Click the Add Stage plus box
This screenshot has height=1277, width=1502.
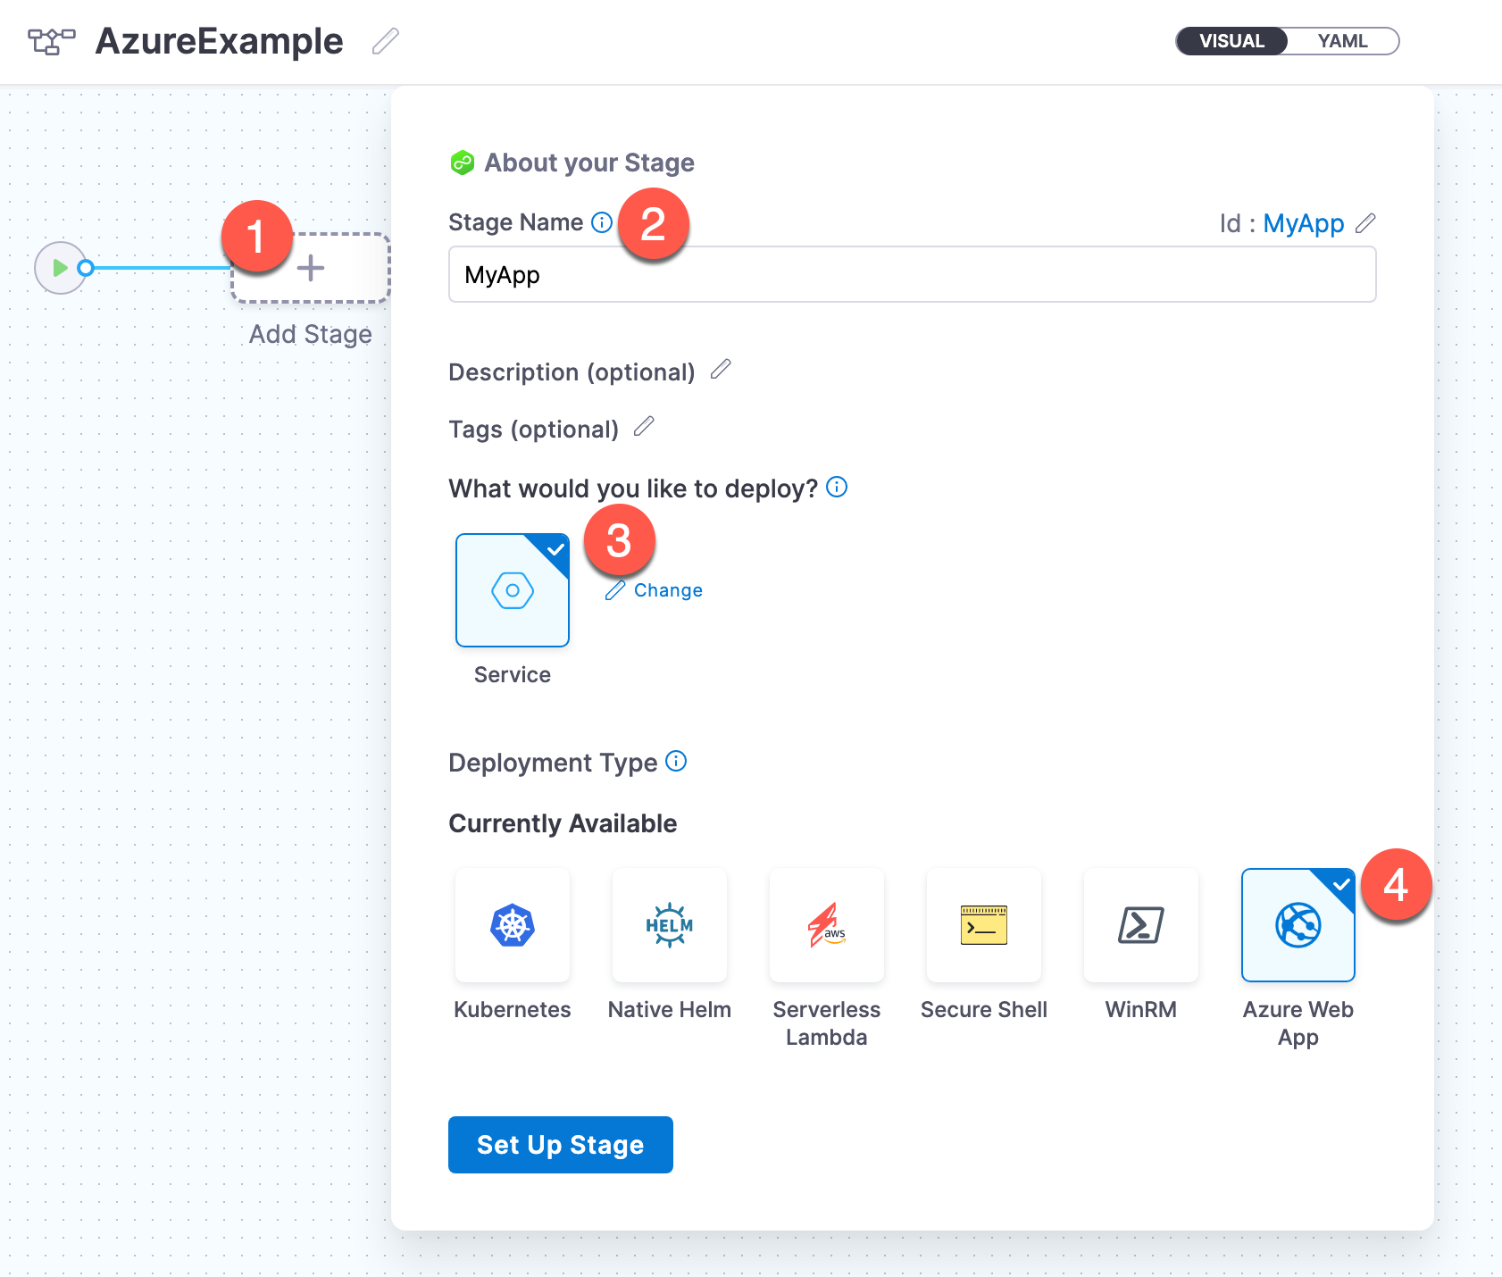[x=311, y=269]
